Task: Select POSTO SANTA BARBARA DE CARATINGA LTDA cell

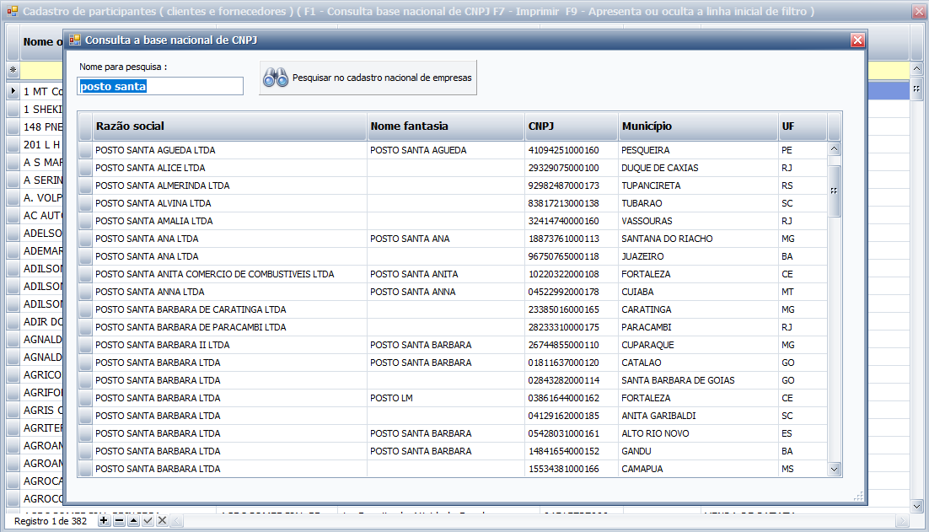Action: (x=230, y=309)
